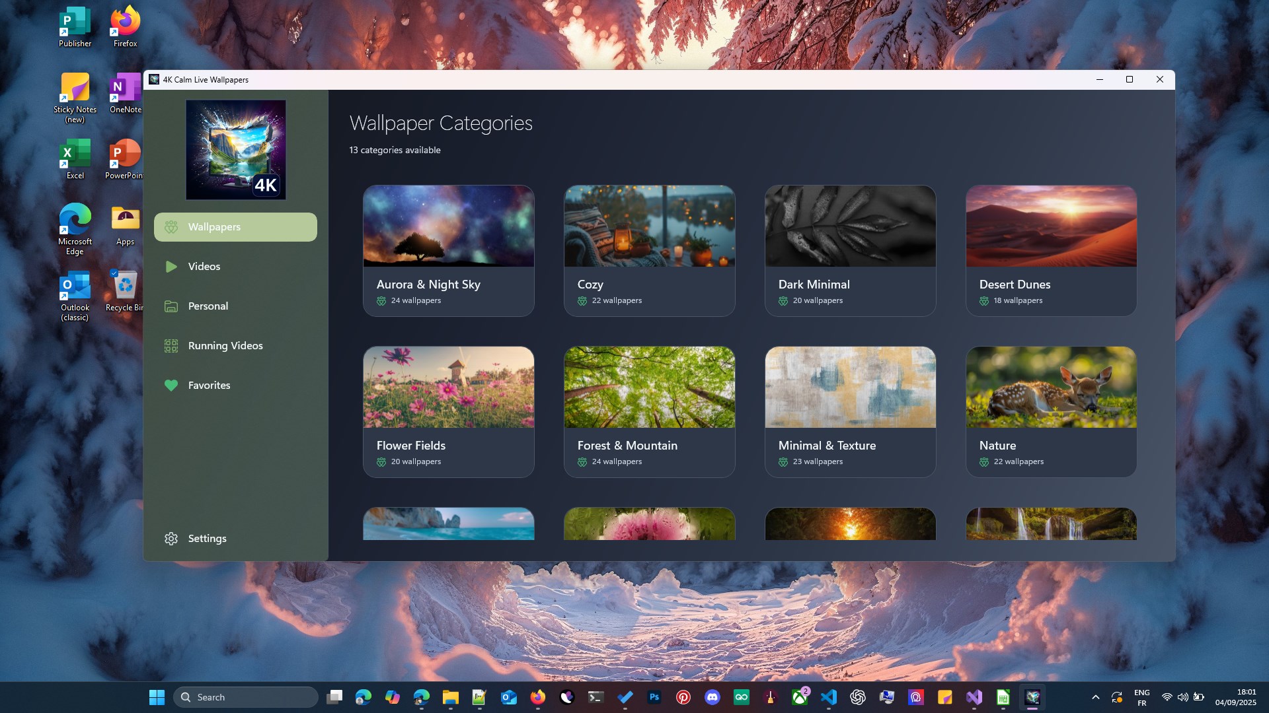The width and height of the screenshot is (1269, 713).
Task: Click the 4K app logo image
Action: (x=236, y=150)
